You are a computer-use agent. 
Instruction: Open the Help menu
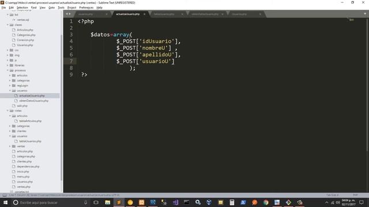coord(99,7)
